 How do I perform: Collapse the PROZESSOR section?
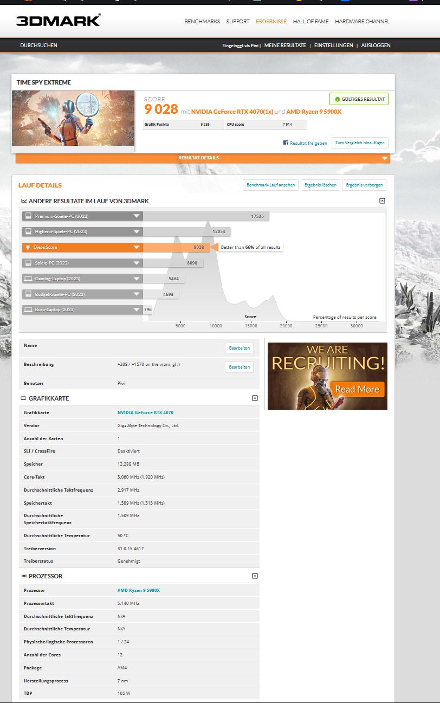pyautogui.click(x=255, y=576)
